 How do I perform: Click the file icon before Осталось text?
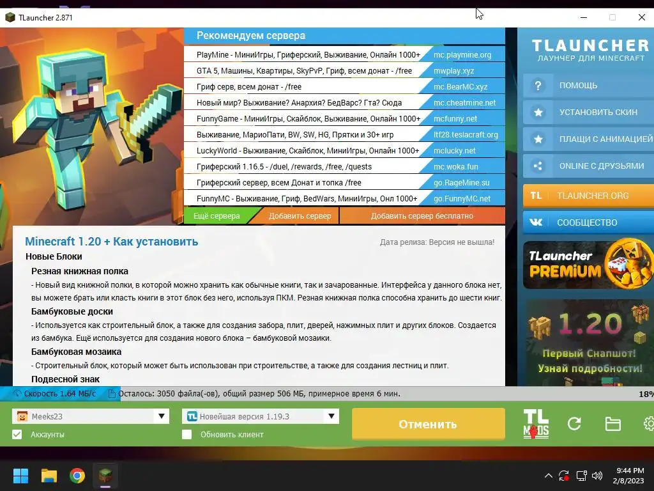(112, 393)
